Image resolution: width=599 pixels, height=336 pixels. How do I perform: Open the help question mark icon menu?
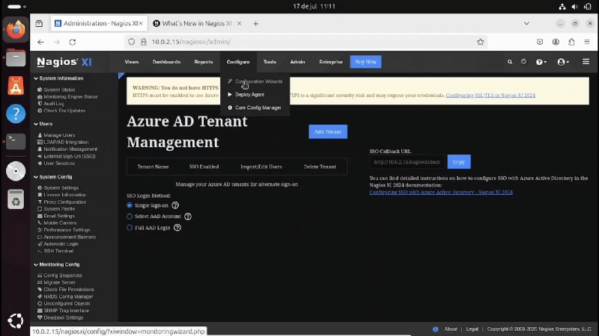point(540,62)
